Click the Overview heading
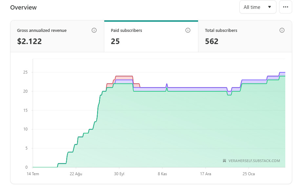The width and height of the screenshot is (303, 190). 23,7
